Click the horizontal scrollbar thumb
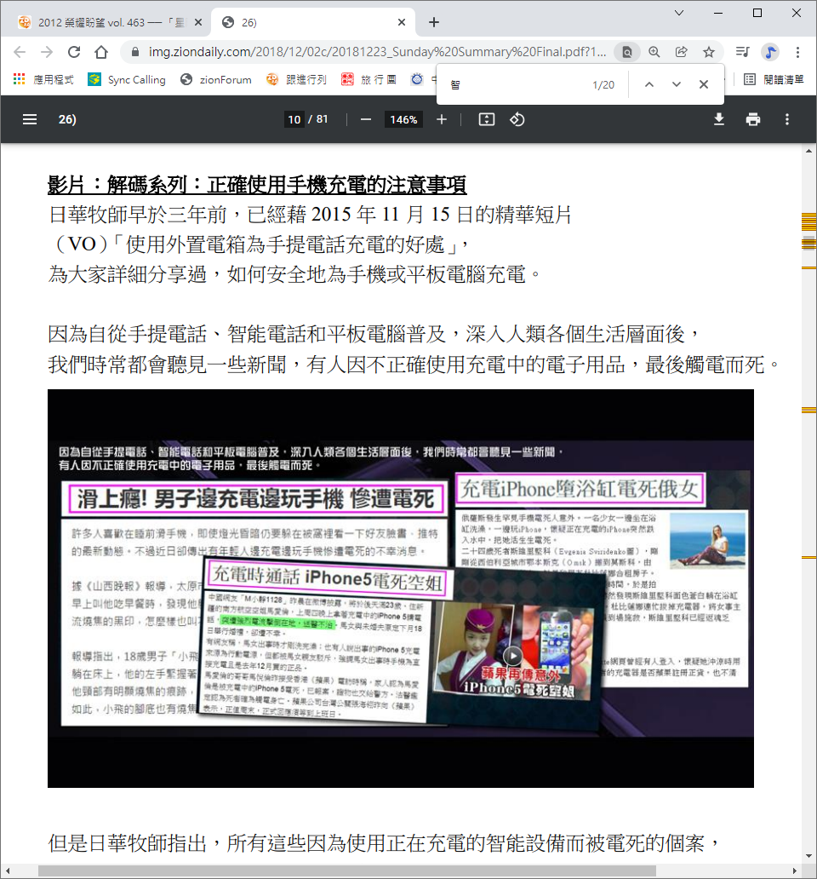This screenshot has height=879, width=817. click(x=346, y=870)
